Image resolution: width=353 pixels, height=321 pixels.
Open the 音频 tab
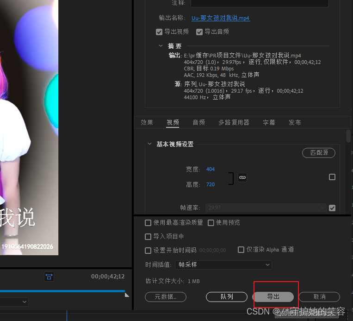(199, 122)
